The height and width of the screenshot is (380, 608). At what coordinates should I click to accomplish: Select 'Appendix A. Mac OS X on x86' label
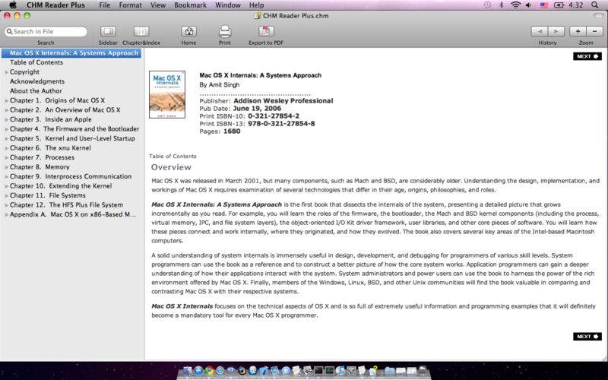click(x=73, y=214)
